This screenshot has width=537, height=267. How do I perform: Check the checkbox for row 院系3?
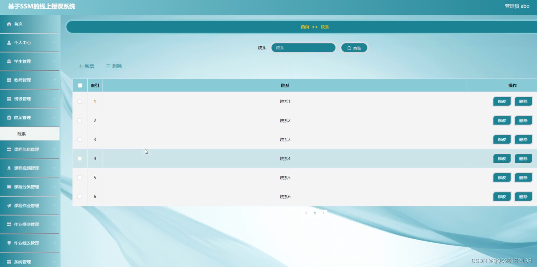coord(80,140)
